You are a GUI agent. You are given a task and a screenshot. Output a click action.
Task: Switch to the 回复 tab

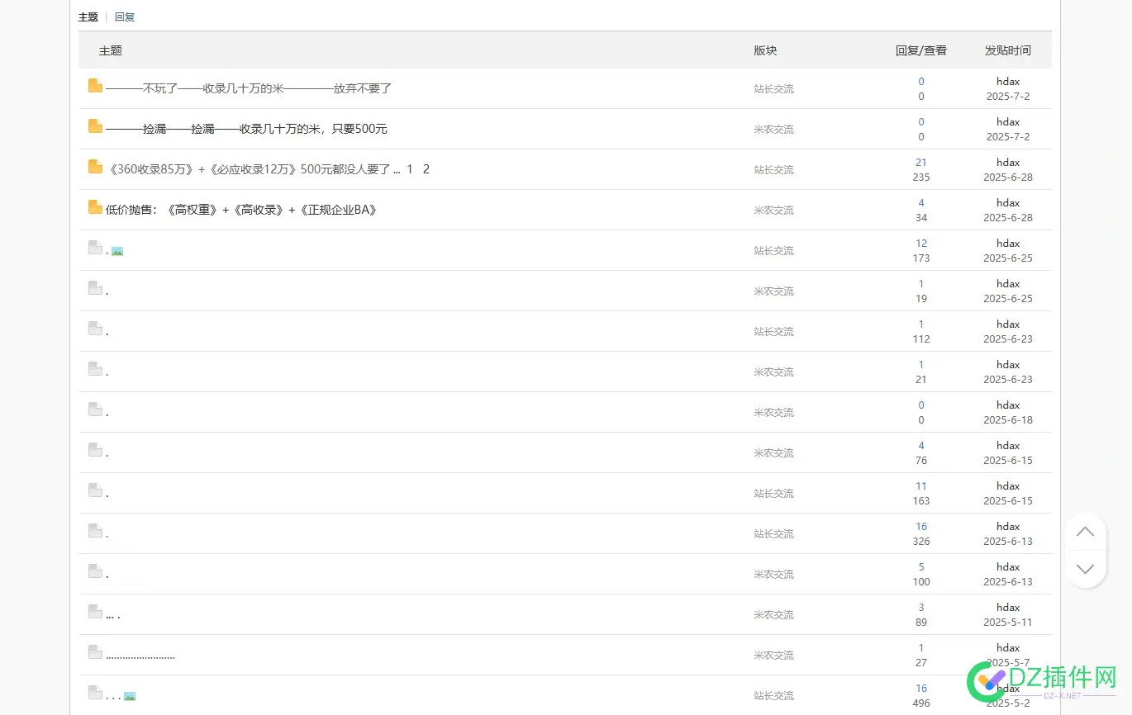[125, 17]
